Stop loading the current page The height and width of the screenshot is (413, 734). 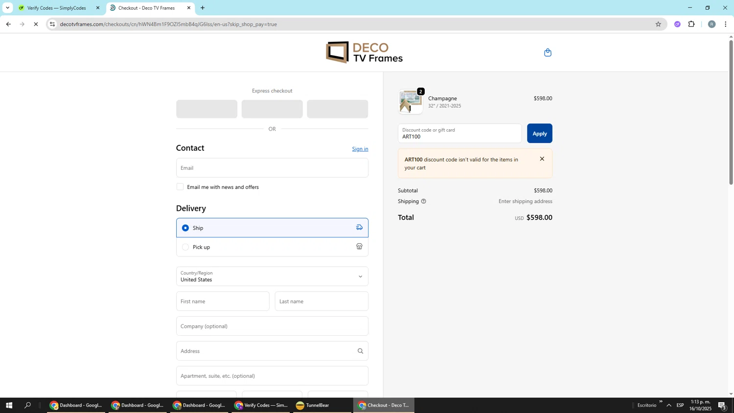point(36,24)
